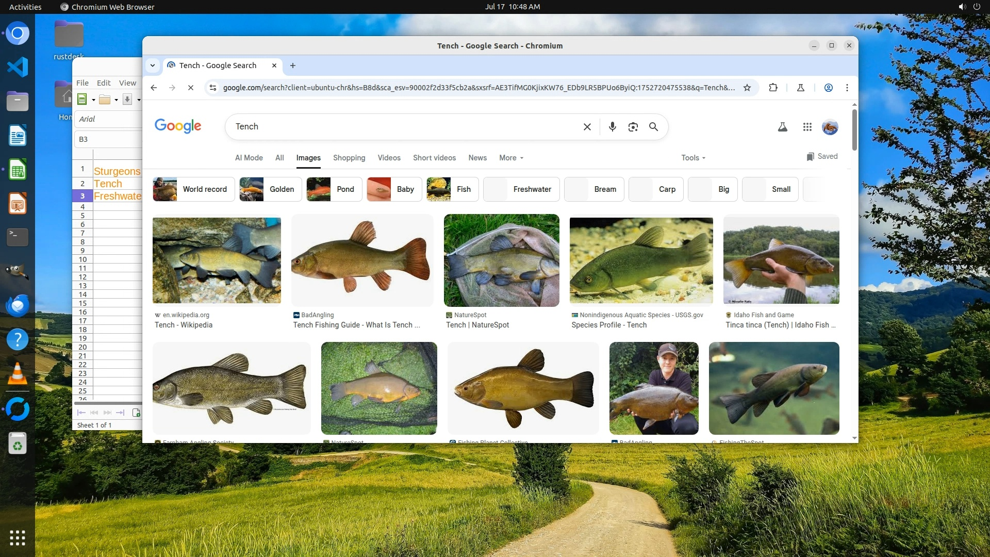Expand the More search filters dropdown

[x=511, y=158]
